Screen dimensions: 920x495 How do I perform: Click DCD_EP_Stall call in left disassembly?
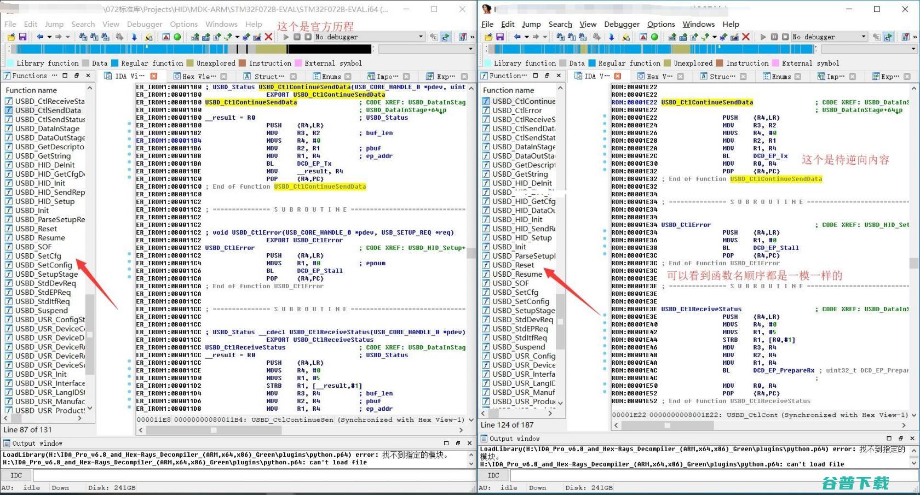coord(319,271)
